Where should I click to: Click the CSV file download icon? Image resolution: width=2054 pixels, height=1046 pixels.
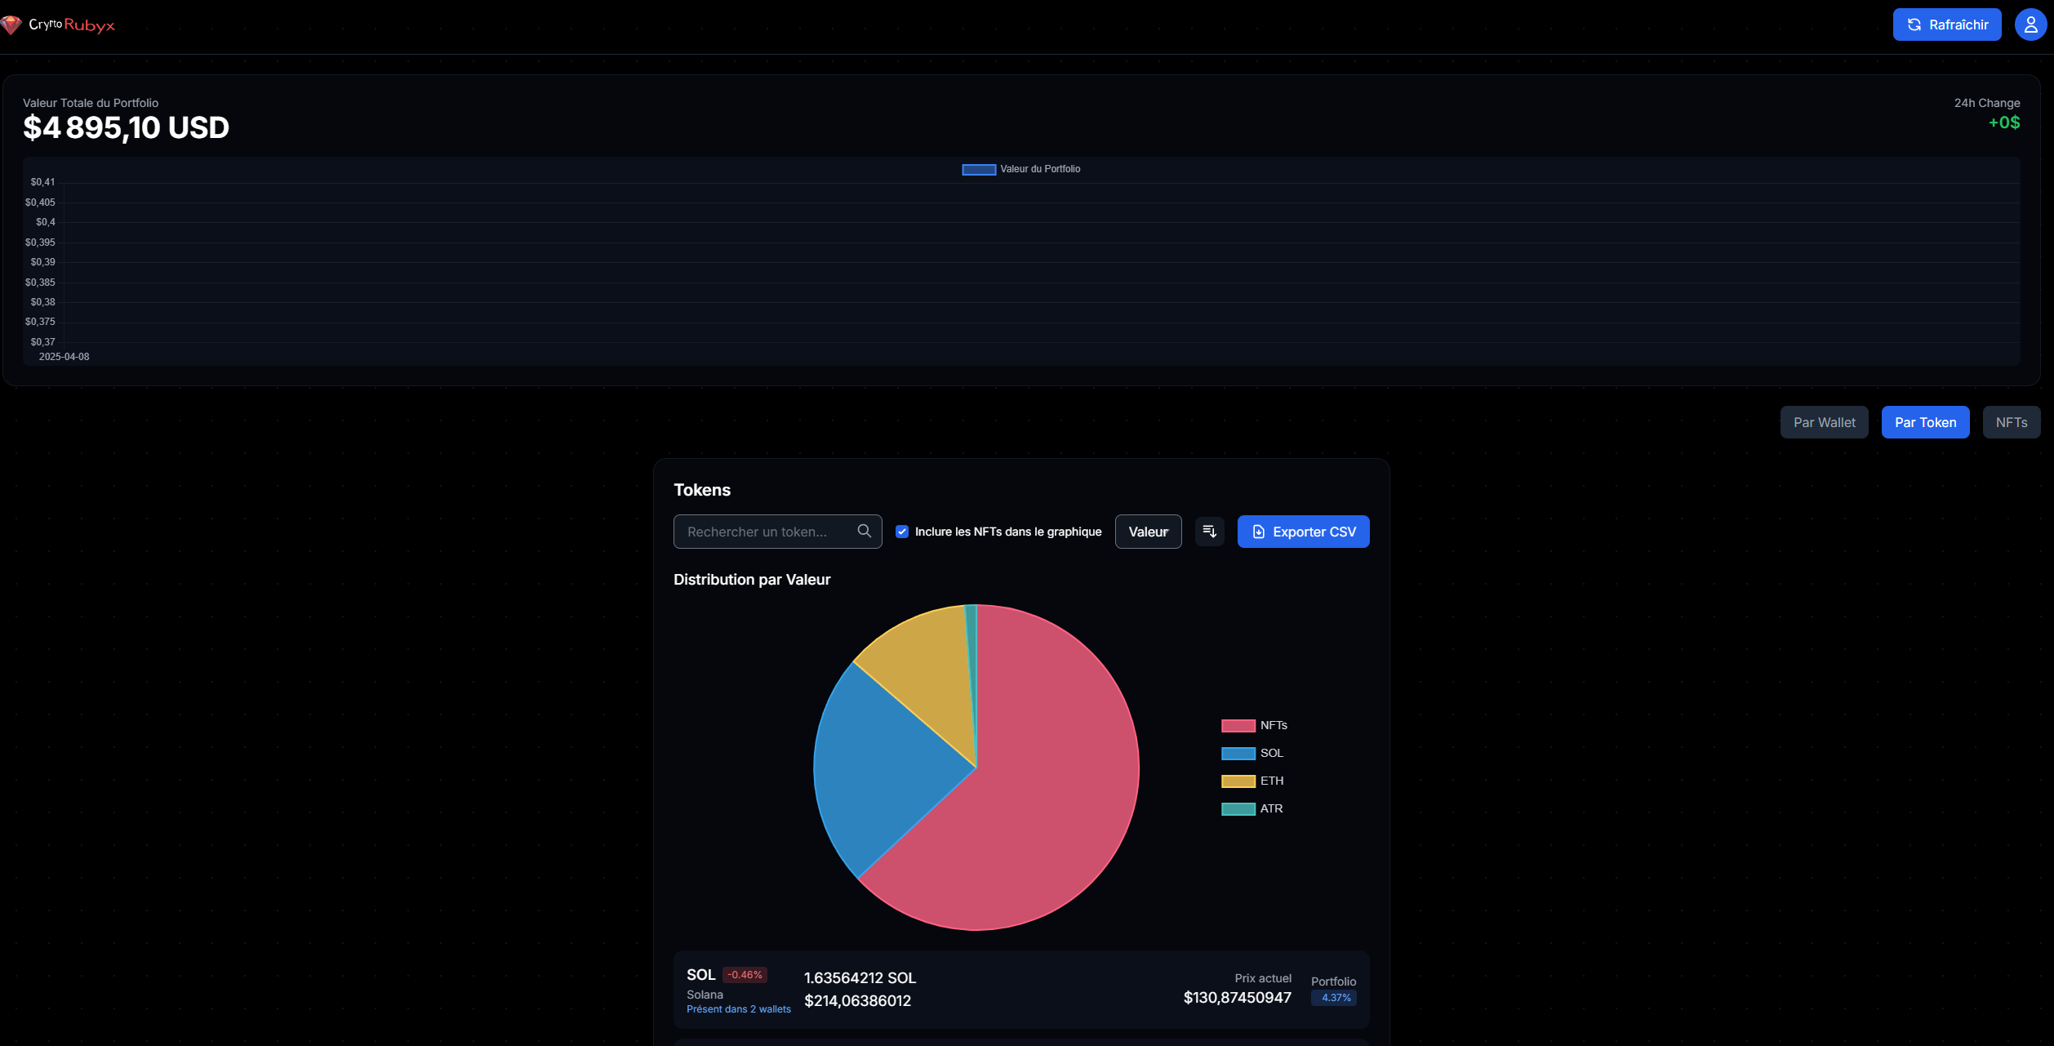1258,532
